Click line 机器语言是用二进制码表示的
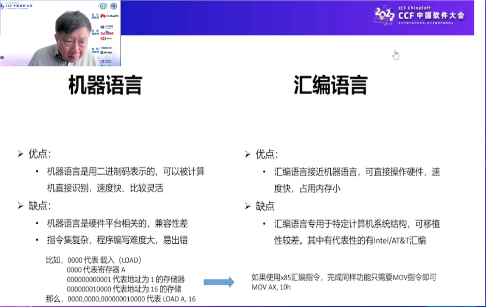Screen dimensions: 486x307 point(126,171)
